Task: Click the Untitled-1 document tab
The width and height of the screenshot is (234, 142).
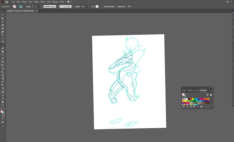Action: [x=20, y=11]
